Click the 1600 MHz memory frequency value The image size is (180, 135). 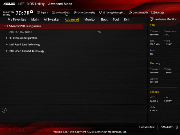154,73
